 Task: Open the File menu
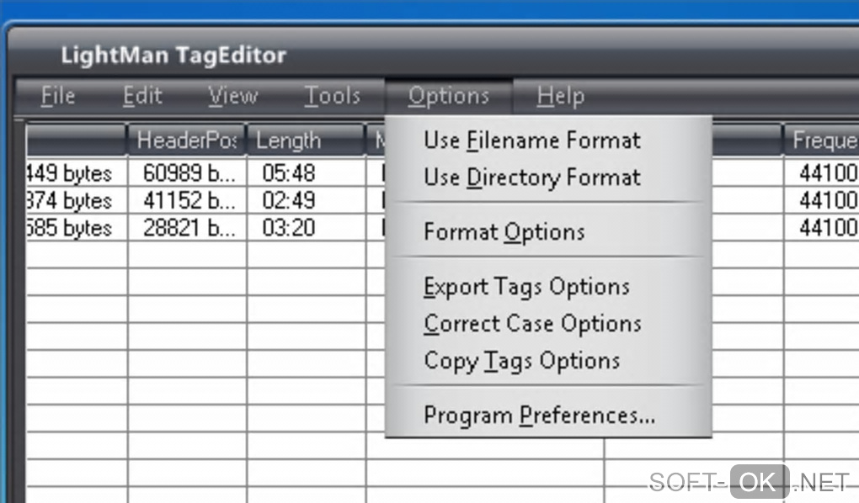coord(58,96)
